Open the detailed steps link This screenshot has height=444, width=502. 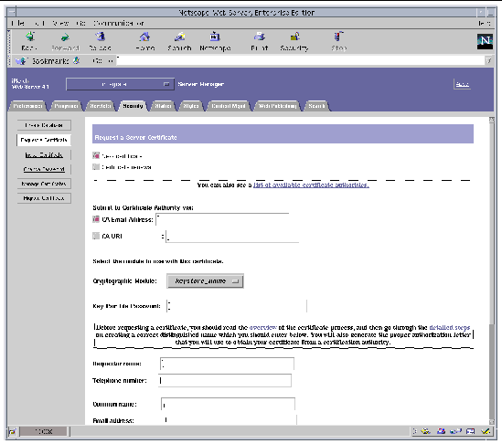point(450,328)
